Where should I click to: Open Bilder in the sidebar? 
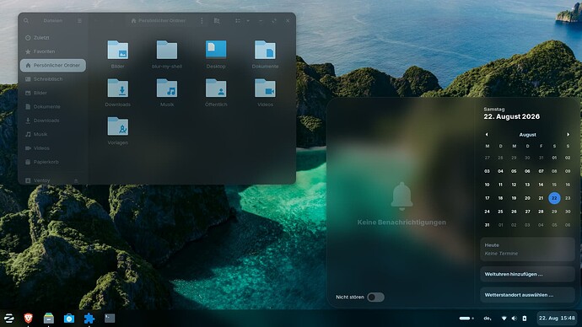(53, 93)
